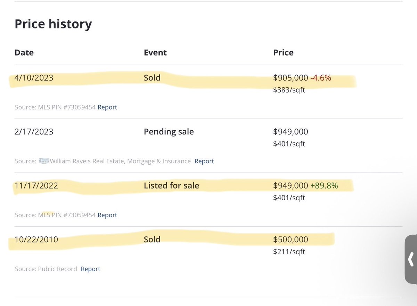Click the red -4.6% price change

pyautogui.click(x=321, y=78)
